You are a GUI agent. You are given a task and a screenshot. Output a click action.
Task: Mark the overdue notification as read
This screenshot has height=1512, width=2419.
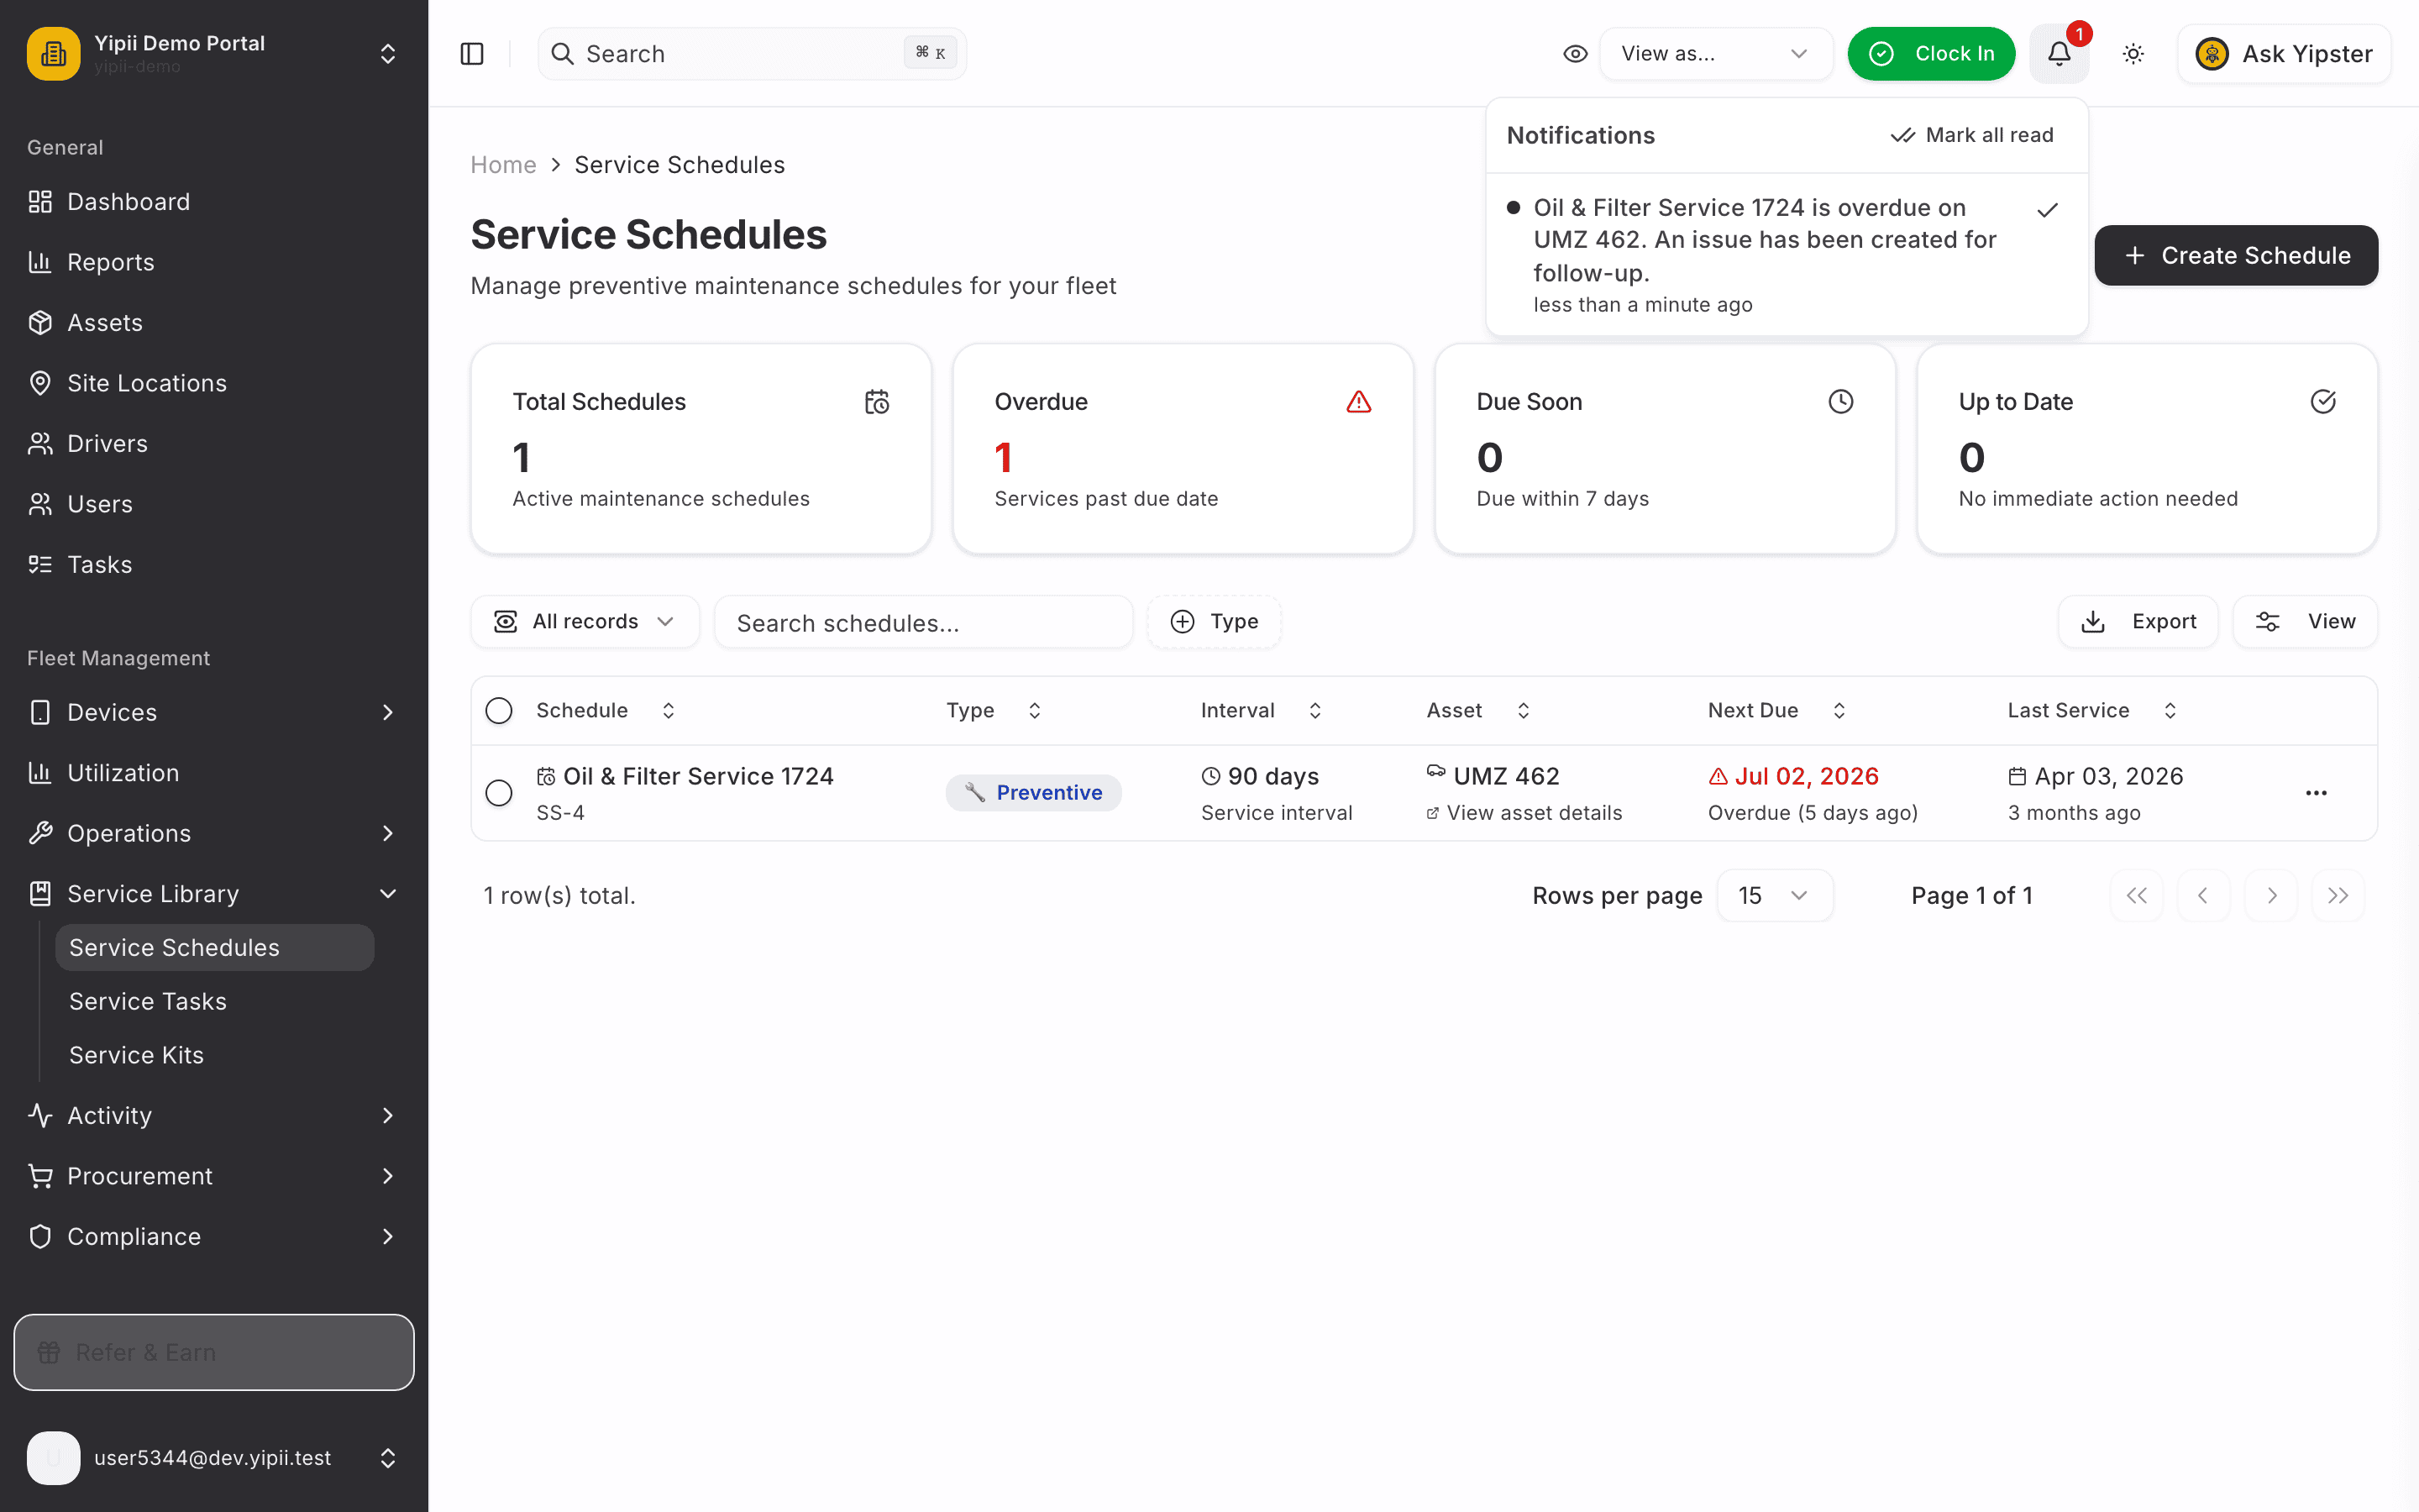pos(2047,210)
